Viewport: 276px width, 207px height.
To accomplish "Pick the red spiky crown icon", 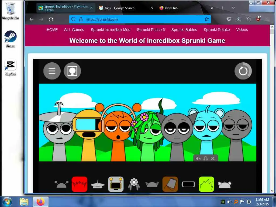I will tap(80, 184).
